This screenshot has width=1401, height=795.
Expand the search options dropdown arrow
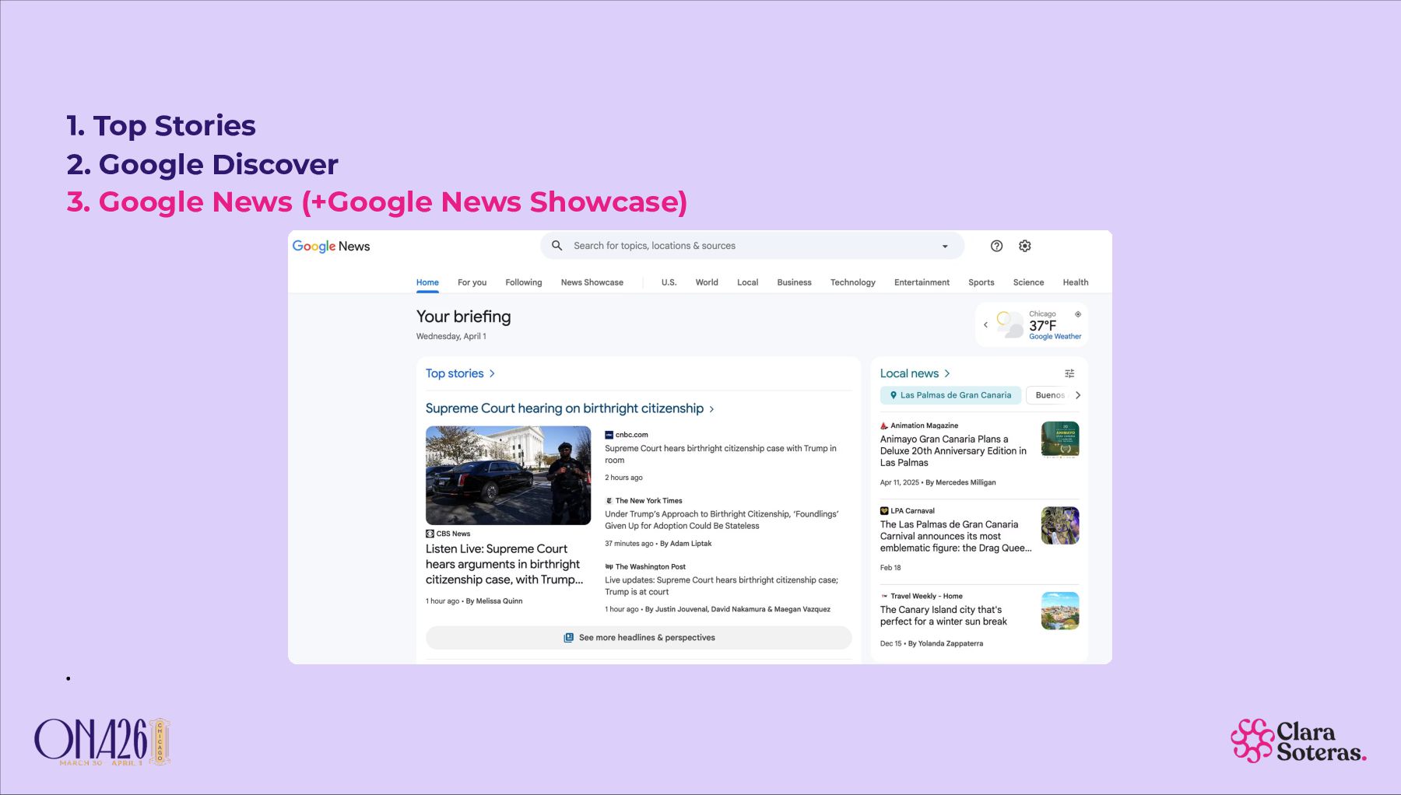click(x=945, y=247)
